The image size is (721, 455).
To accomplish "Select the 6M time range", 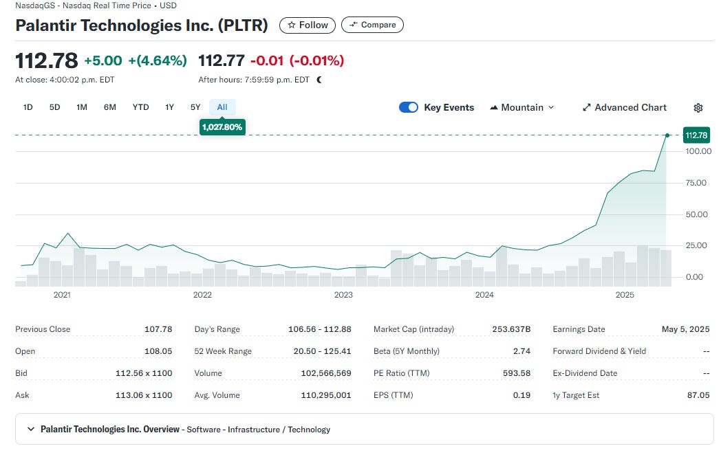I will pos(110,107).
